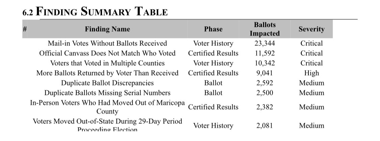
Task: Select the 9,041 ballots impacted value
Action: pyautogui.click(x=264, y=73)
